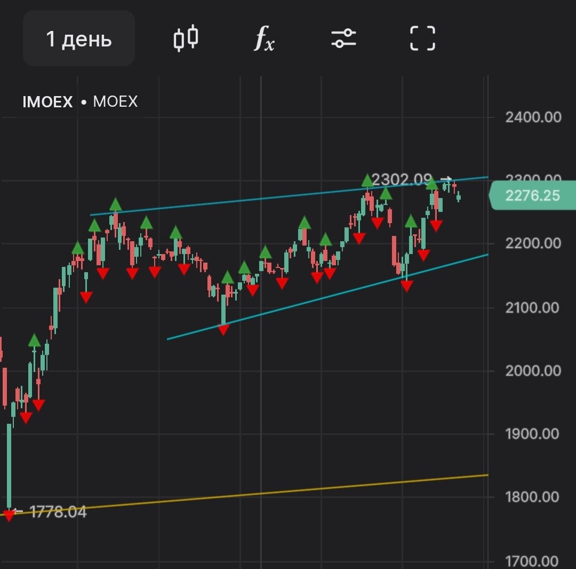The image size is (576, 569).
Task: Change chart type with candlestick icon
Action: tap(186, 38)
